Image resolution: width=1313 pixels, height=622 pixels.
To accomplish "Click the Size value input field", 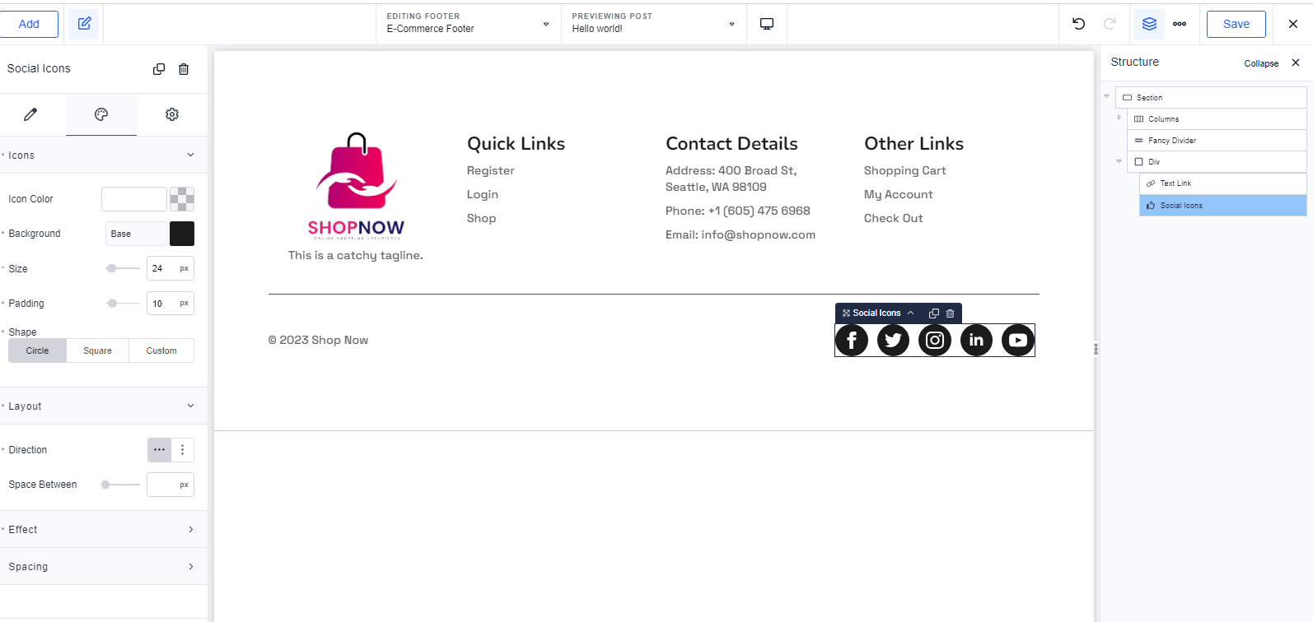I will click(161, 268).
